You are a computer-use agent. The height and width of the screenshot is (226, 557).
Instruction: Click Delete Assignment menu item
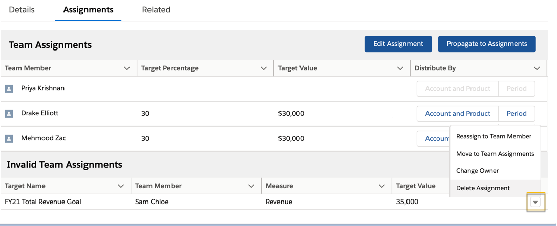483,188
